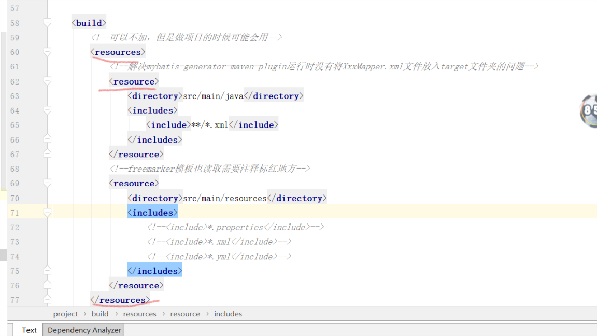
Task: Fold the highlighted includes block line 71
Action: [x=47, y=213]
